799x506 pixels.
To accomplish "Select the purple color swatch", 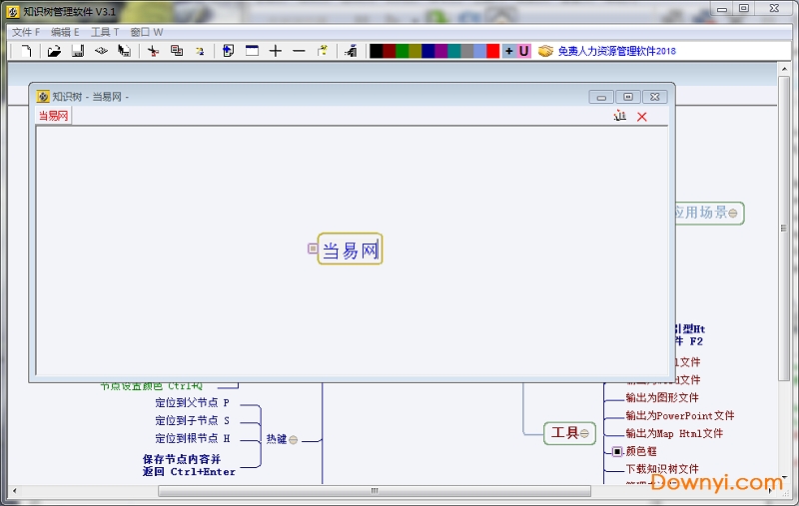I will (x=441, y=51).
